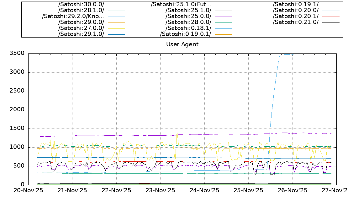The image size is (348, 197).
Task: Click the /Satoshi:25.1.0(Fut... legend label
Action: click(181, 4)
